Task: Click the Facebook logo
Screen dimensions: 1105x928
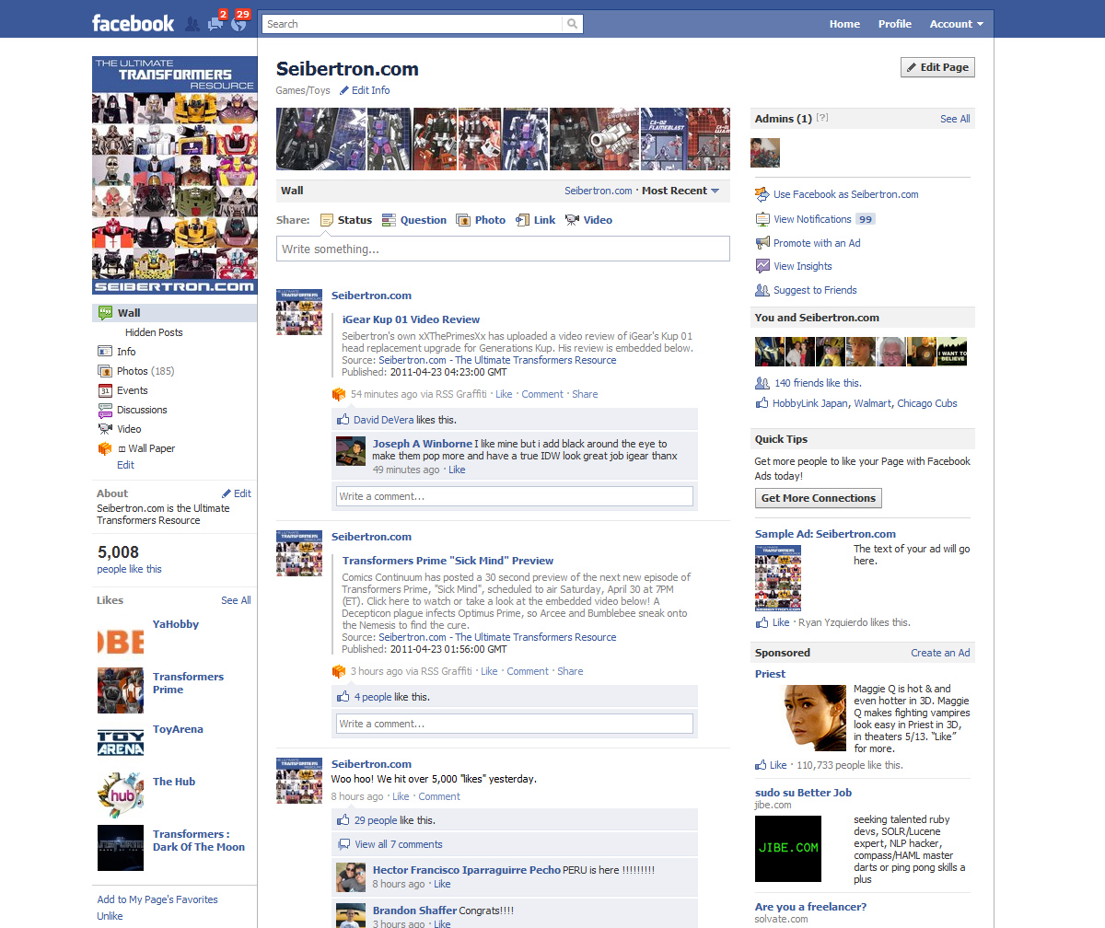Action: click(x=133, y=23)
